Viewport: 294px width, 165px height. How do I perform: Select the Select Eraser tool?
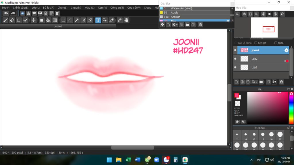click(90, 20)
